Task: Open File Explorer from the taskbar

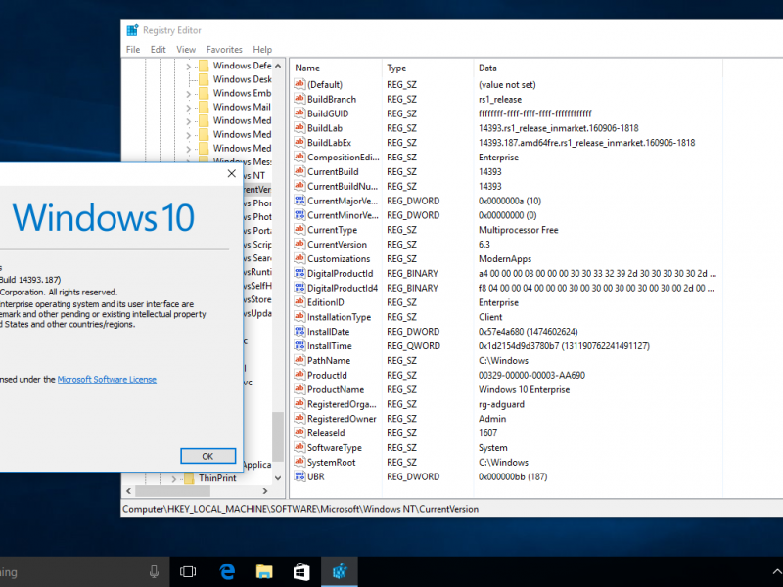Action: tap(264, 571)
